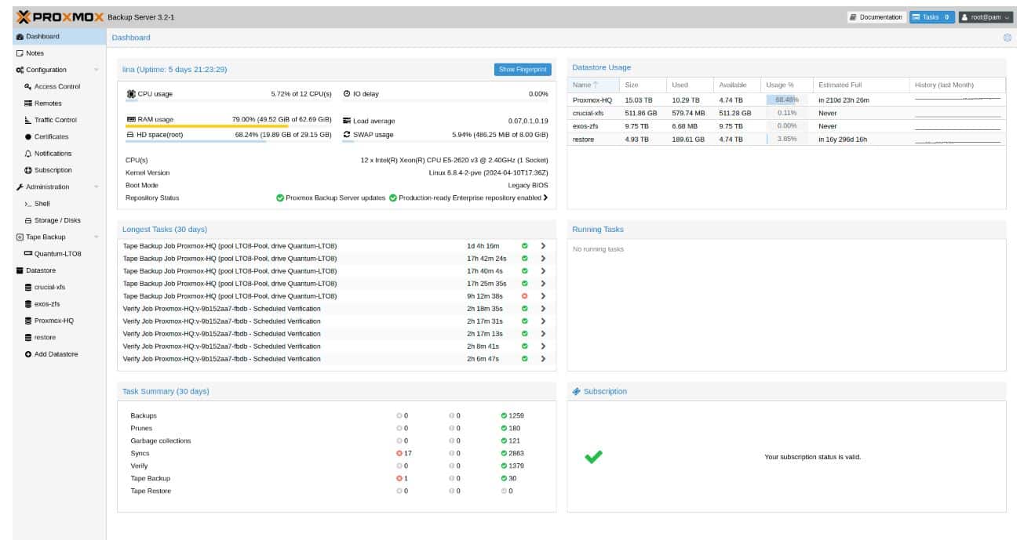1024x540 pixels.
Task: Collapse the Tape Backup tree section
Action: click(x=97, y=237)
